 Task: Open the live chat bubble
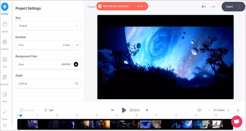pyautogui.click(x=236, y=122)
